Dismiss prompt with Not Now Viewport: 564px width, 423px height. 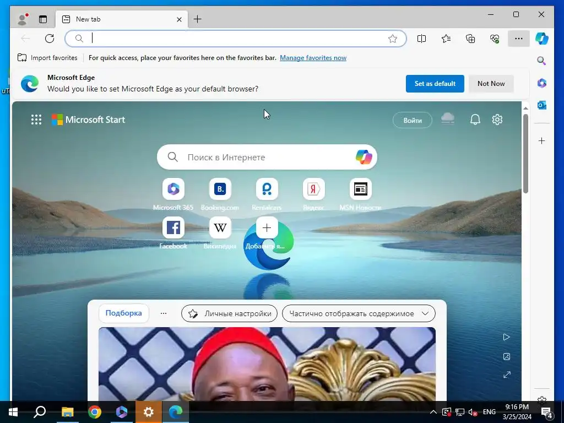coord(491,84)
